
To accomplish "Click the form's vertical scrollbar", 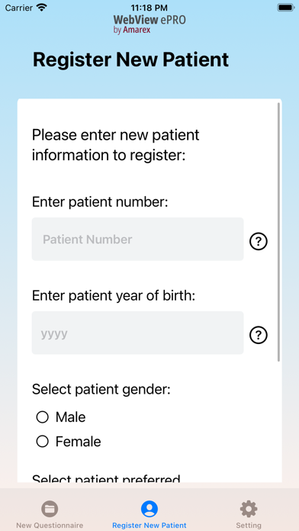I will pos(278,232).
